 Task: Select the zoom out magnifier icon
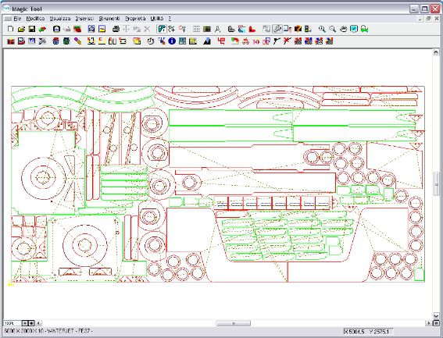tap(333, 29)
